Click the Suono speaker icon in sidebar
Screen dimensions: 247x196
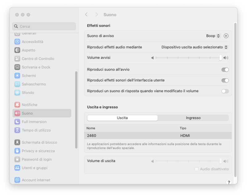[x=17, y=113]
